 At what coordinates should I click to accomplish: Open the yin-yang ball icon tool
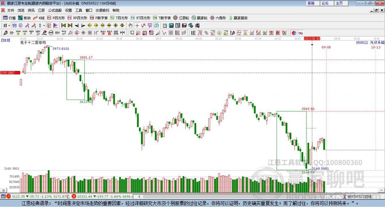point(294,33)
